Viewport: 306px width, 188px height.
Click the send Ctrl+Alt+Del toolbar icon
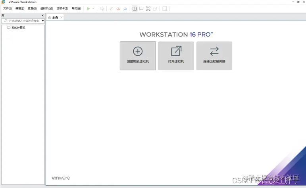(x=102, y=9)
